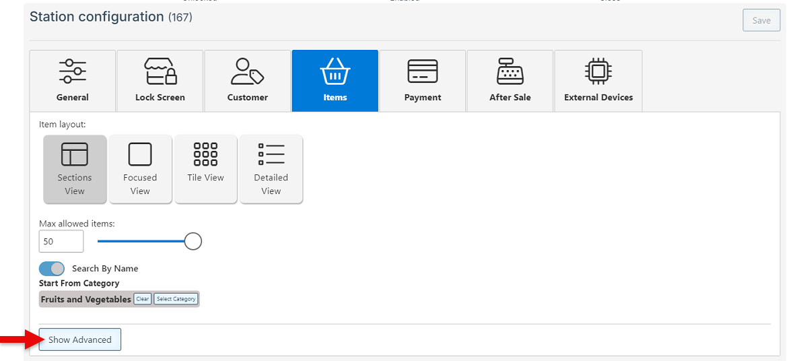Choose the Sections View layout icon
The height and width of the screenshot is (361, 789).
(x=75, y=154)
